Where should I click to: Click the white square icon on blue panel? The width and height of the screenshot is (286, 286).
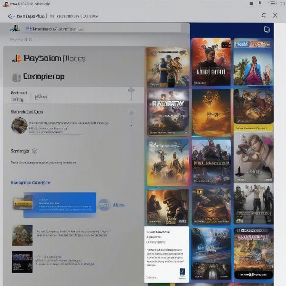(x=267, y=30)
